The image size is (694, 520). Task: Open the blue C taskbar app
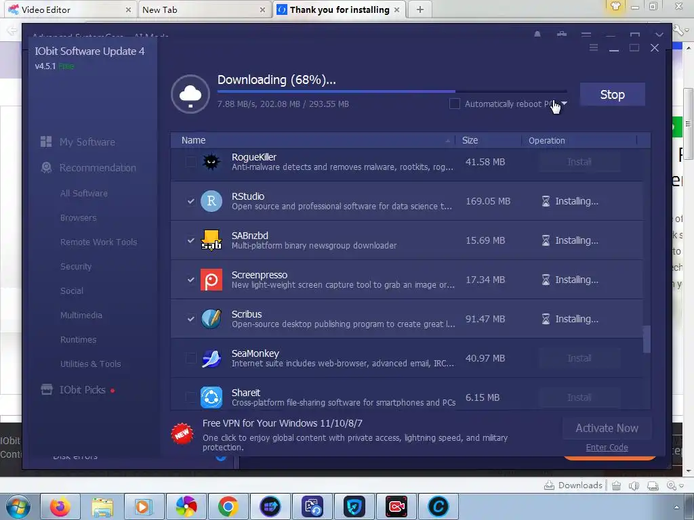click(x=438, y=506)
